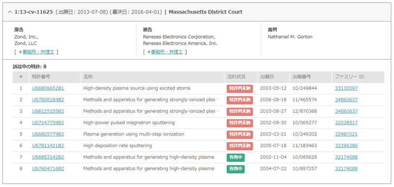The image size is (394, 187).
Task: Click 特許料未納 badge for US8125155B2
Action: click(240, 112)
